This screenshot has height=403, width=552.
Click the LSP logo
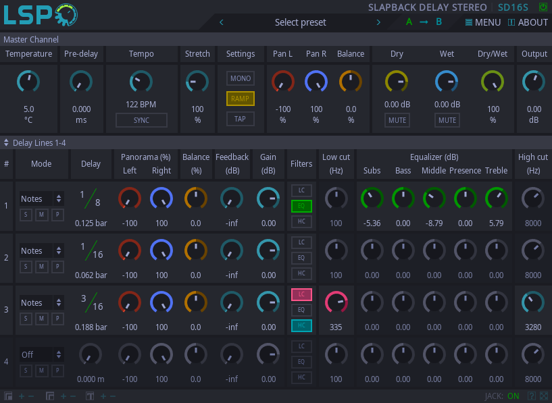tap(41, 15)
